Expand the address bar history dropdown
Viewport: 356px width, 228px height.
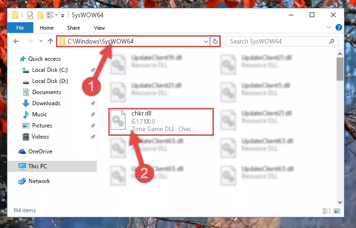(x=206, y=41)
